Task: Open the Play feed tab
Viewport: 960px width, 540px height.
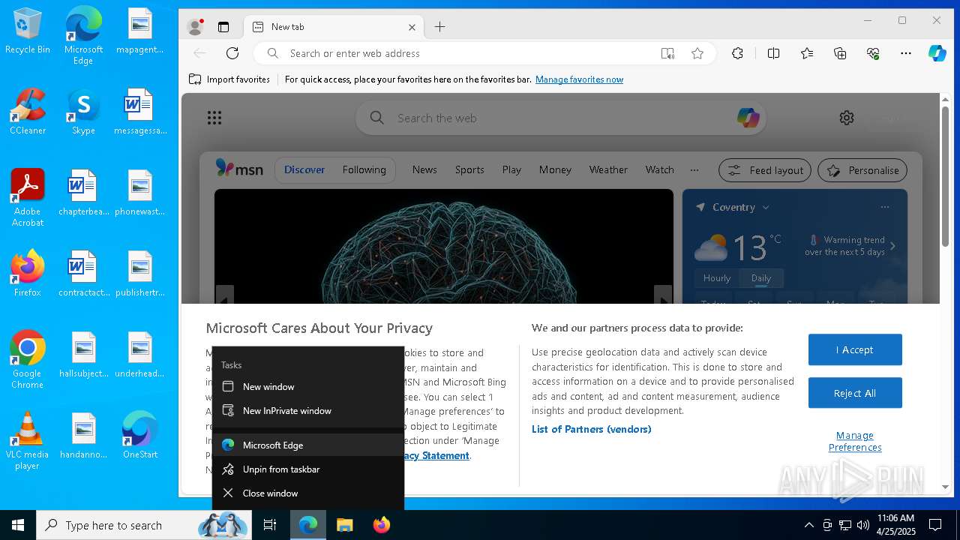Action: click(x=511, y=170)
